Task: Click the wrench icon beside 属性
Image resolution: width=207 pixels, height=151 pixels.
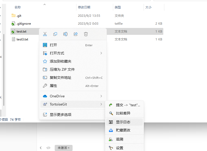Action: 45,86
